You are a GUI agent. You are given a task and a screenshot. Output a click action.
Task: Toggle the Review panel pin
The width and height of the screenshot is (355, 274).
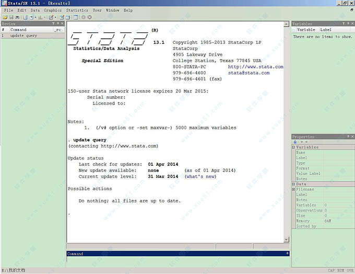tap(58, 24)
